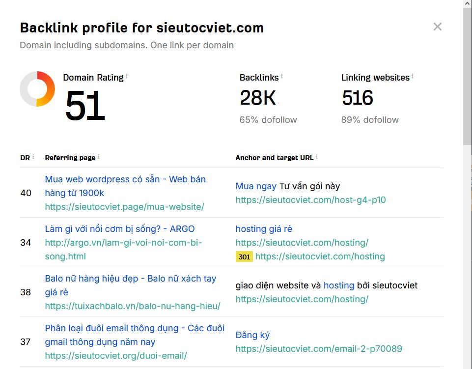Click info icon beside Backlinks heading
The width and height of the screenshot is (472, 369).
[282, 76]
